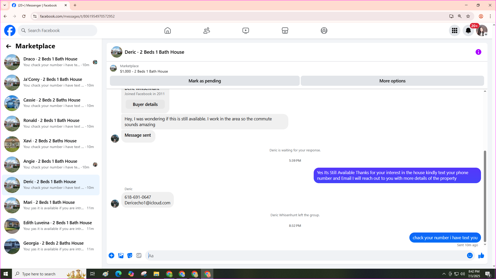Open Xavi 2 Beds 2 Baths House chat
The image size is (496, 279).
coord(51,144)
